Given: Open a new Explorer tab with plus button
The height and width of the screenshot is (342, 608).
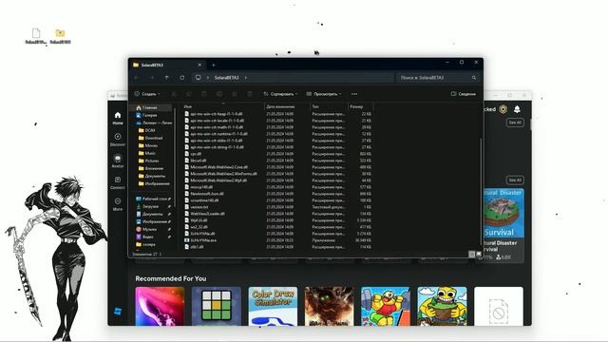Looking at the screenshot, I should [214, 66].
